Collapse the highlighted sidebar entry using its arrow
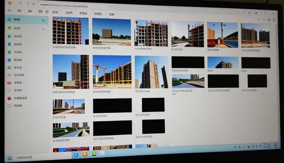This screenshot has height=163, width=284. (43, 20)
